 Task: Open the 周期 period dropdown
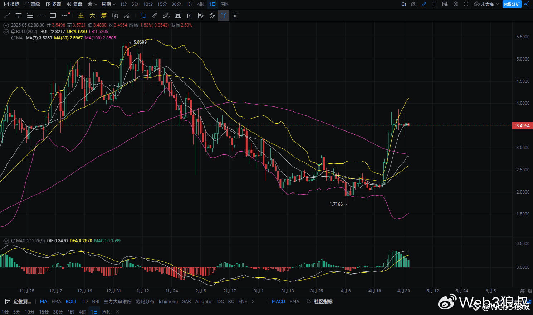pos(108,4)
